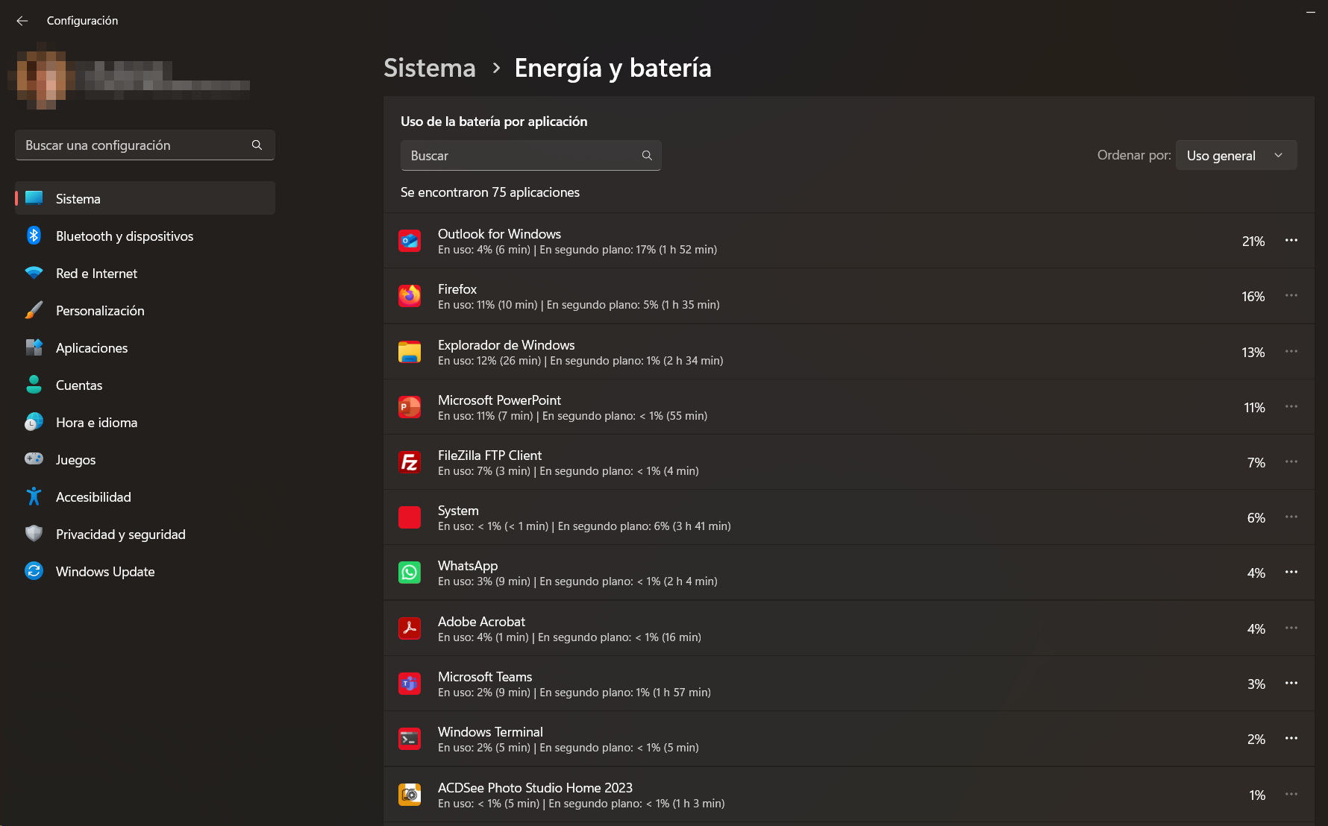Open more options for System

coord(1291,517)
